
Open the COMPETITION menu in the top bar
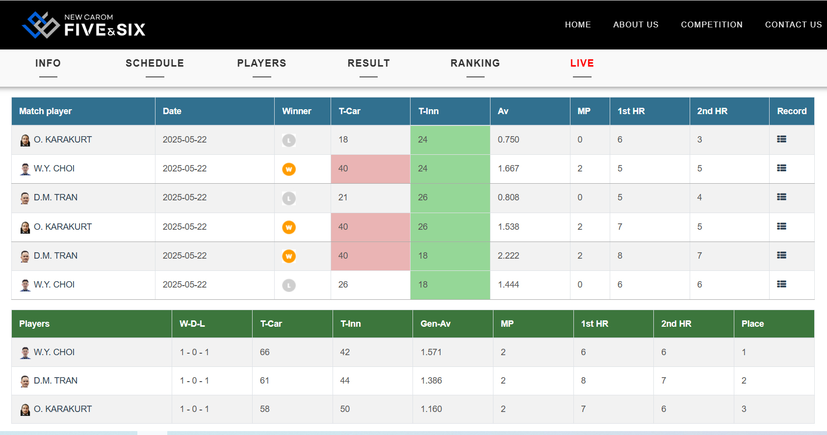point(711,25)
